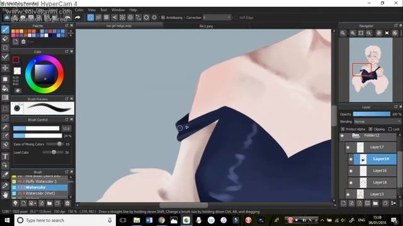
Task: Open the add-brush dropdown arrow in Brush panel
Action: 35,203
